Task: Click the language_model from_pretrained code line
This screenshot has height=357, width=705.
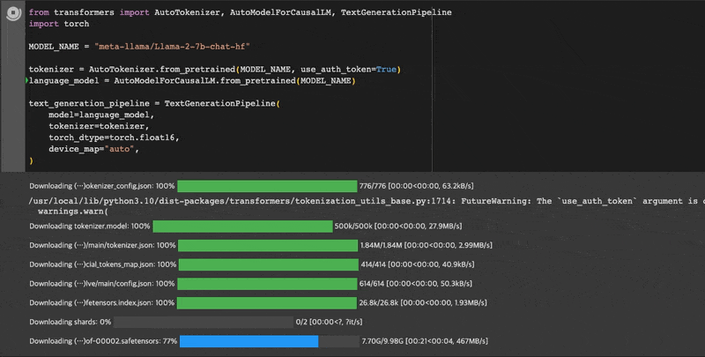Action: [x=192, y=81]
